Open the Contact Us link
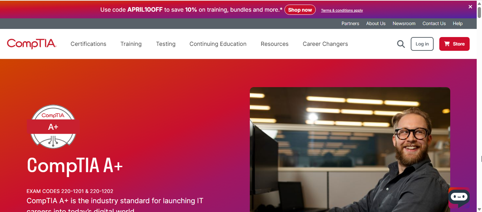Screen dimensions: 482x212 coord(434,24)
